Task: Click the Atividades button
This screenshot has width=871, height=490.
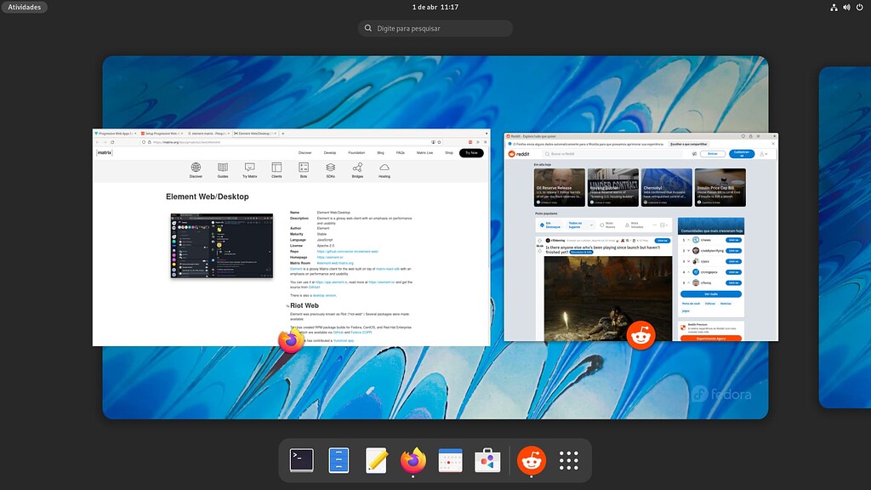Action: (25, 7)
